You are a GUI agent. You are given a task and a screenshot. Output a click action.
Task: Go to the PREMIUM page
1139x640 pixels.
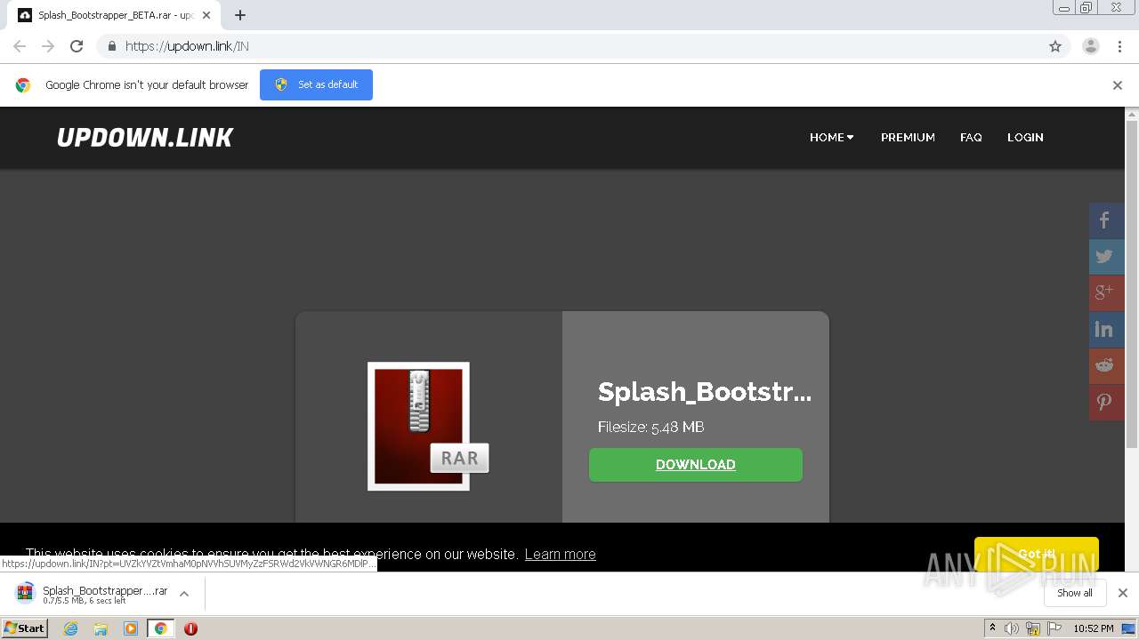tap(908, 138)
